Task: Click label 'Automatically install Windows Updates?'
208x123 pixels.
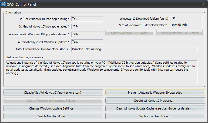Action: (x=43, y=42)
